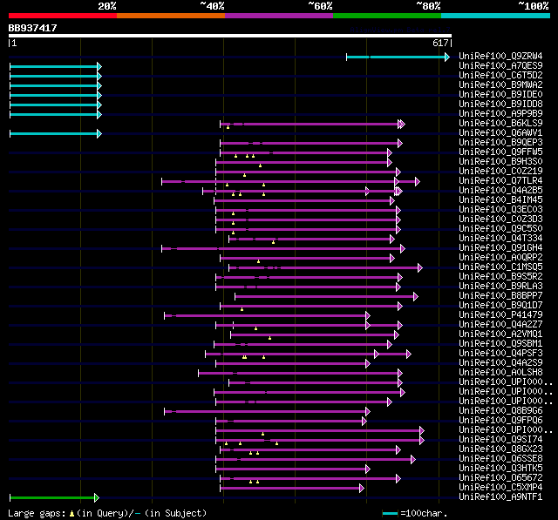Select the UniRef100_A7QES9 hit label

pyautogui.click(x=500, y=65)
